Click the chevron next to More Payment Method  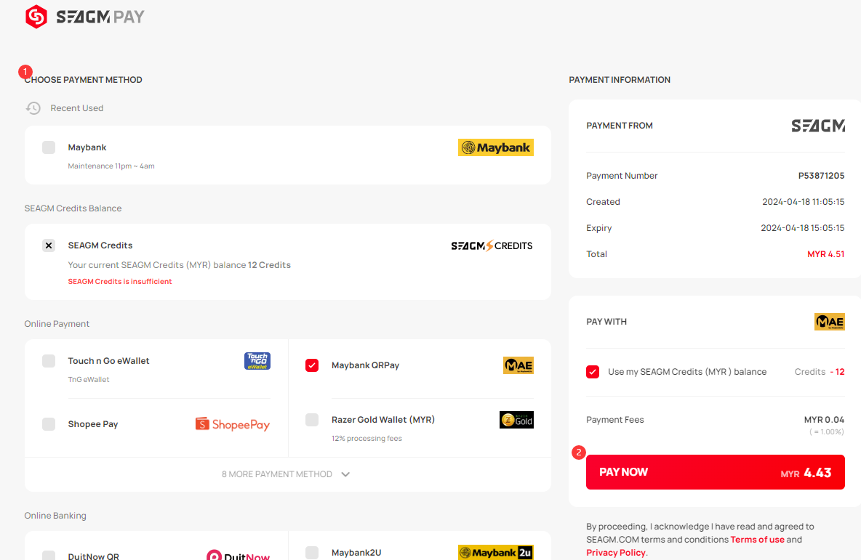pyautogui.click(x=345, y=474)
